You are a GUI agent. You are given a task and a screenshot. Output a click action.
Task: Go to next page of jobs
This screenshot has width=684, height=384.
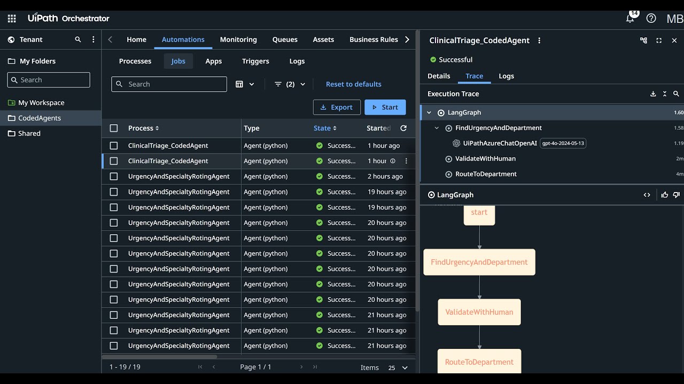(301, 367)
